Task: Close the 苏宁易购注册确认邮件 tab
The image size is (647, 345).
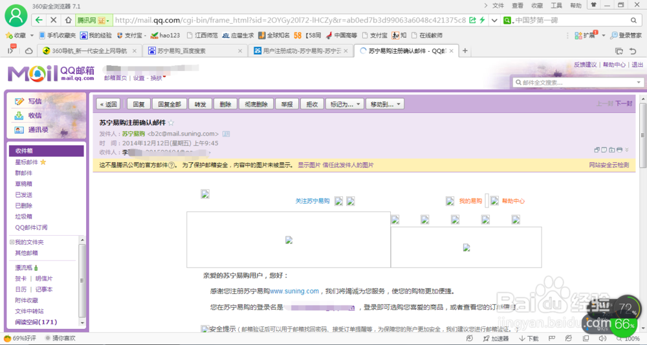Action: tap(452, 51)
